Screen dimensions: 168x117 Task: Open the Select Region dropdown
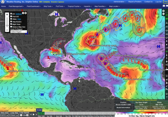19,32
